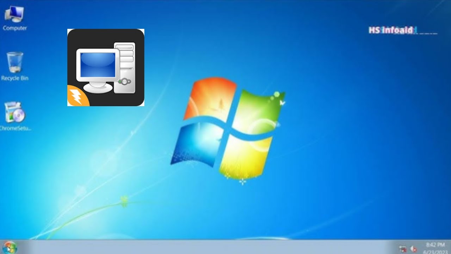Select the Recycle Bin icon

(14, 67)
